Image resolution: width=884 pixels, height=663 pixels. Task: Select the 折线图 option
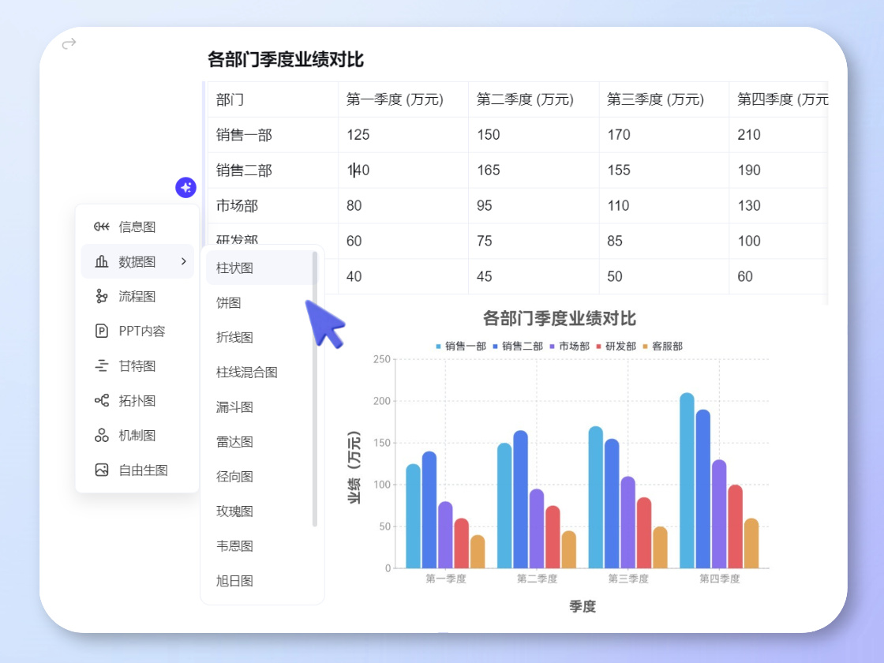[235, 338]
